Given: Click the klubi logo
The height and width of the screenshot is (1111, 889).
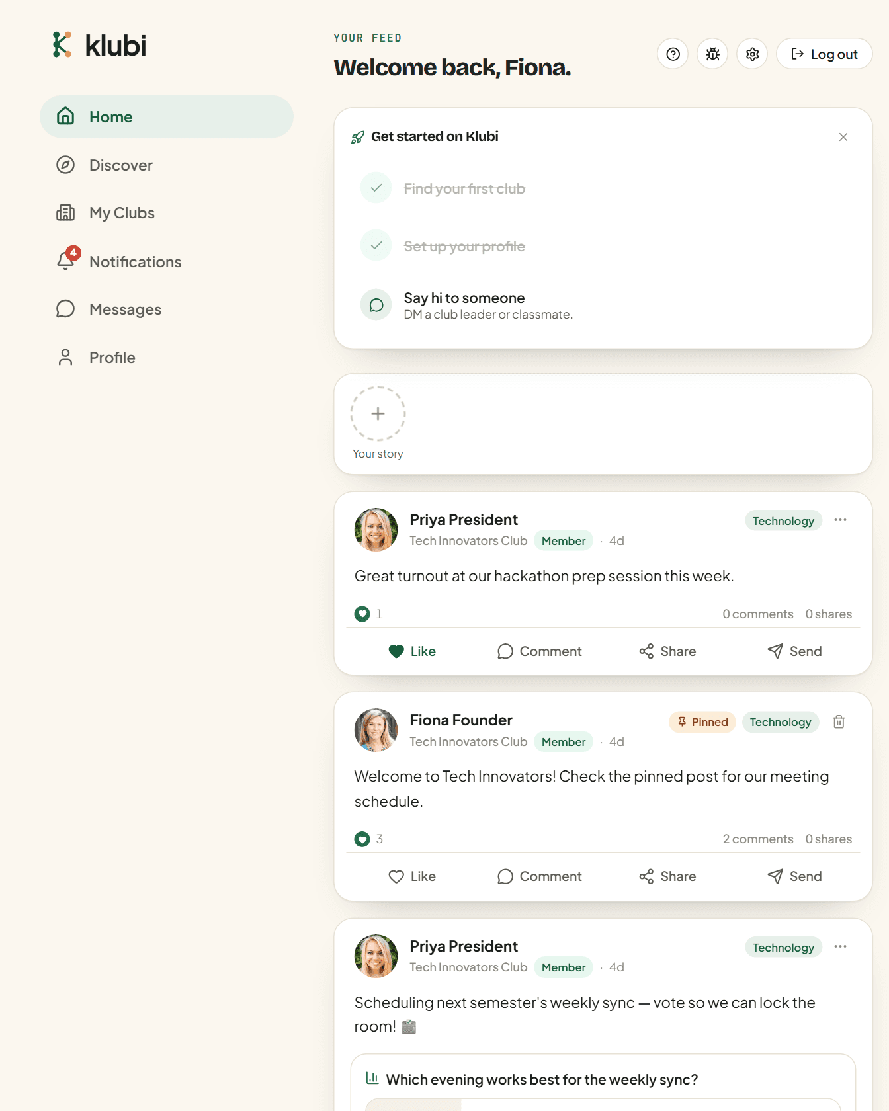Looking at the screenshot, I should tap(99, 45).
